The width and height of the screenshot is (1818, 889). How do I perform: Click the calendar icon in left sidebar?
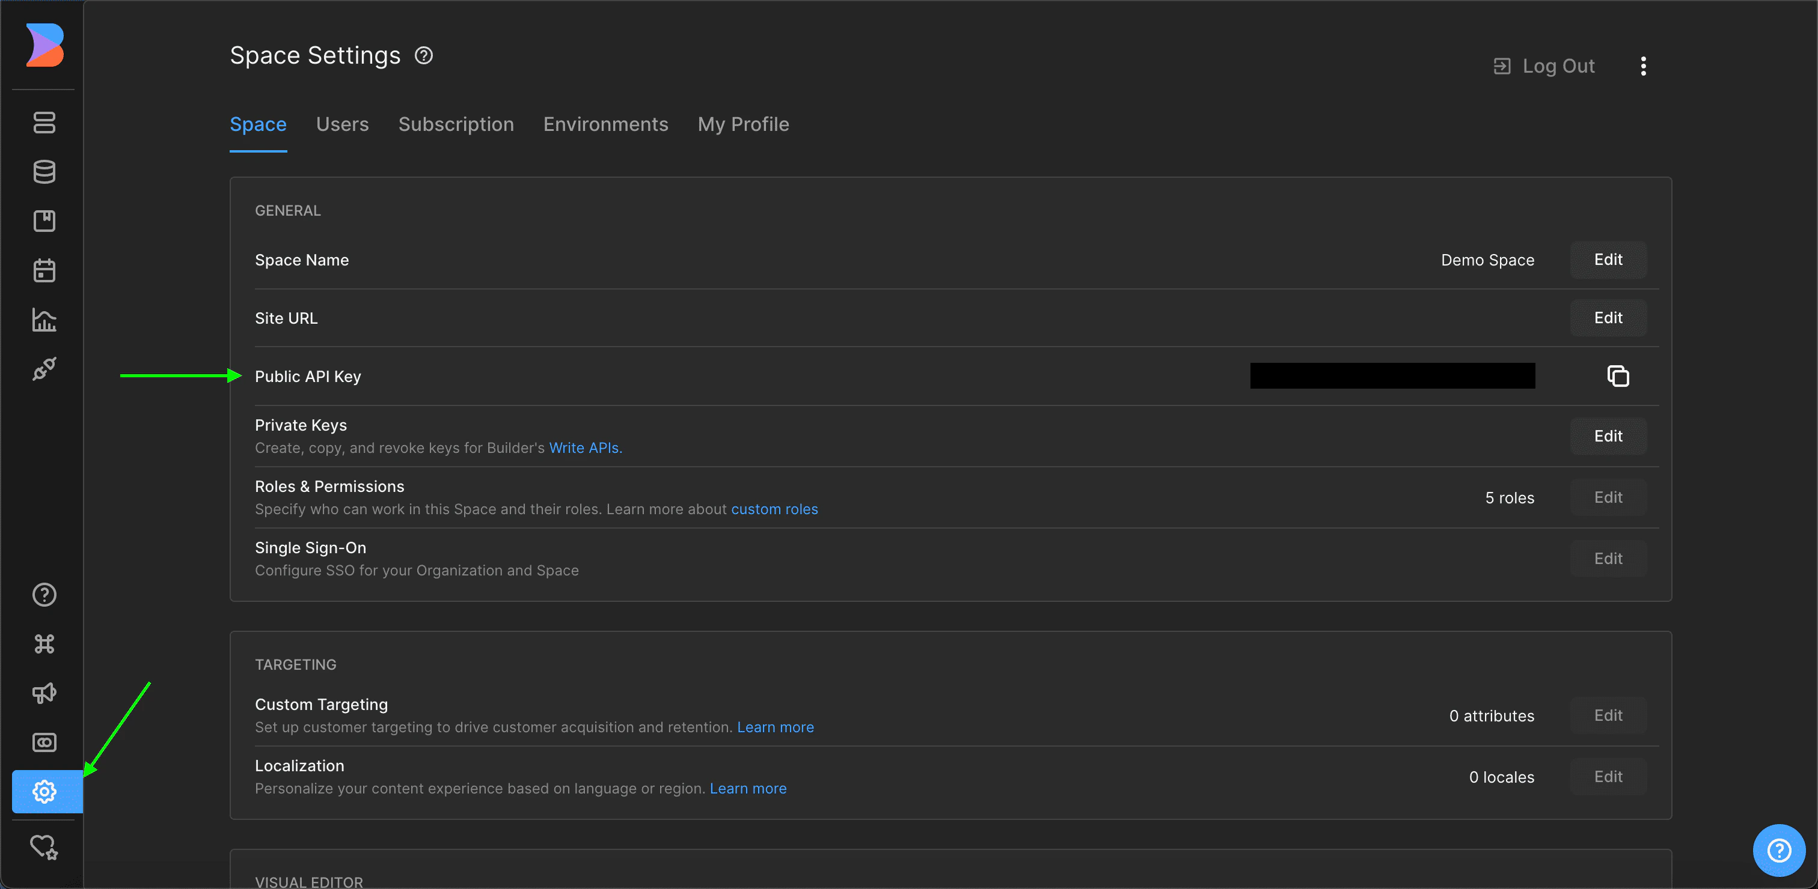[44, 271]
